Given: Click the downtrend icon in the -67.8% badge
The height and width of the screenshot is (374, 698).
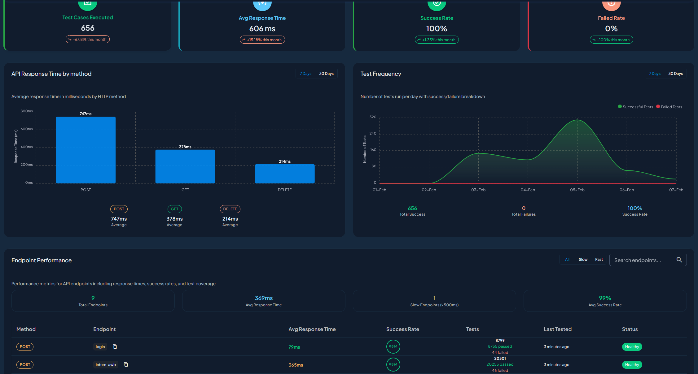Looking at the screenshot, I should click(70, 39).
